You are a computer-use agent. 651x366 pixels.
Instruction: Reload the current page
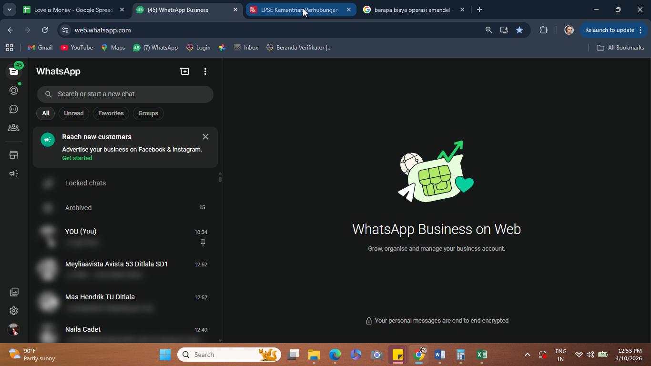pos(45,30)
